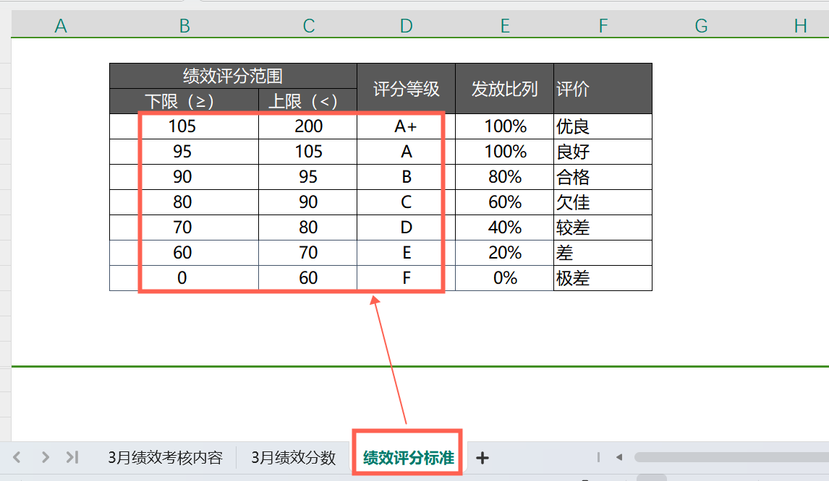Click the 下限（≥）header cell

184,101
